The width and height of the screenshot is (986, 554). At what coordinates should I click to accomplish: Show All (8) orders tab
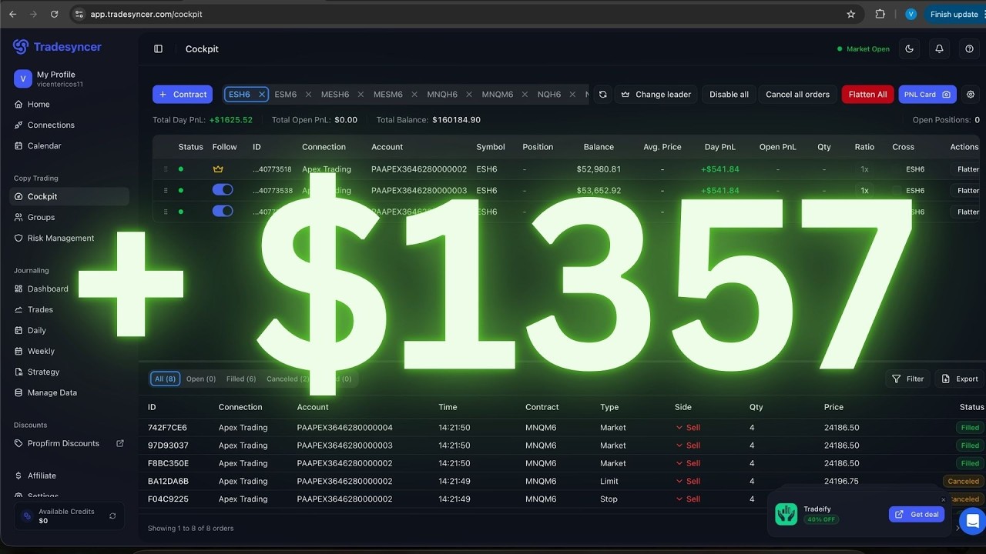tap(165, 379)
